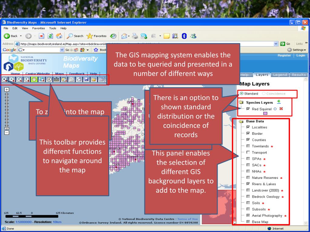Screen dimensions: 310x232
Task: Open the address bar dropdown arrow
Action: click(276, 44)
